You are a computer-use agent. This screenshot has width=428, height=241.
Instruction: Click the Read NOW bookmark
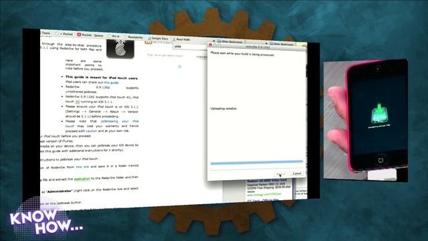[181, 39]
